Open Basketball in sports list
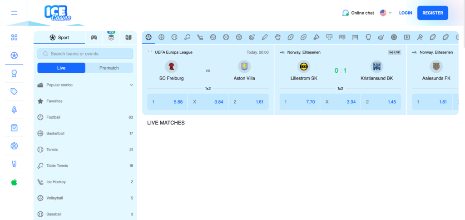The image size is (465, 220). (85, 133)
